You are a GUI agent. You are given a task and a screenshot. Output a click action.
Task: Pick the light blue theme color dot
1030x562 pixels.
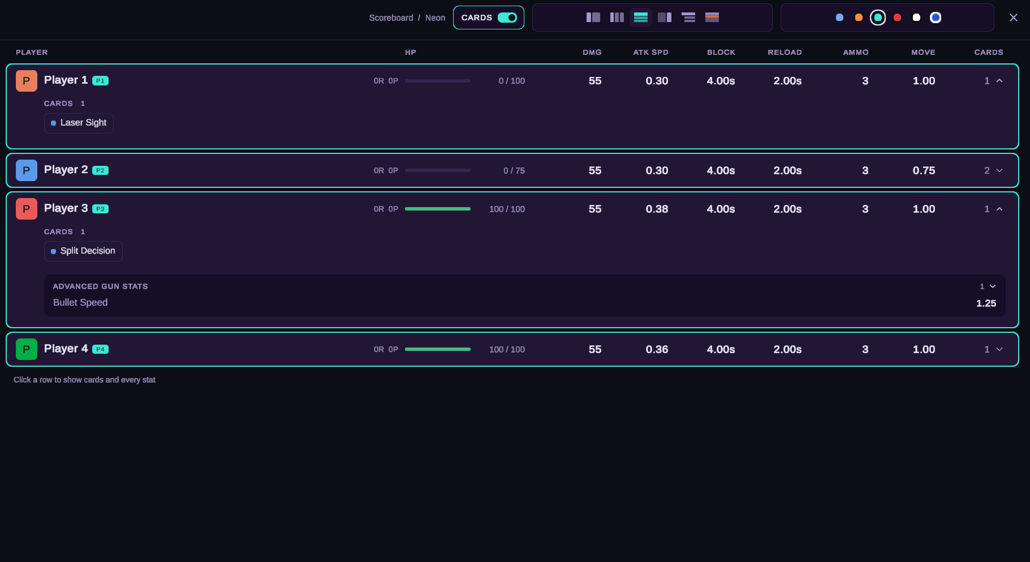click(x=839, y=18)
